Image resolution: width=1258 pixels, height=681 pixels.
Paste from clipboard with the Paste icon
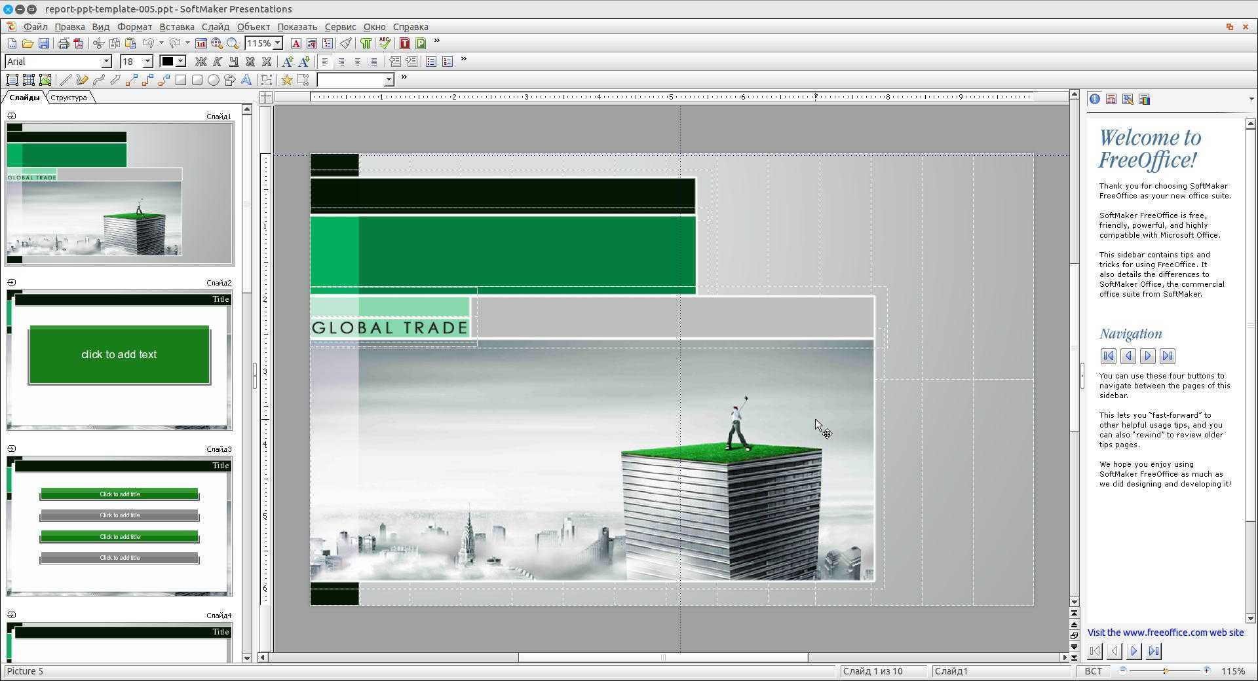pos(130,43)
